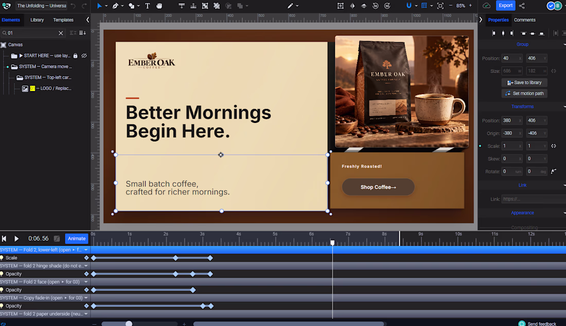The image size is (566, 326).
Task: Click the cloud save status icon
Action: (487, 6)
